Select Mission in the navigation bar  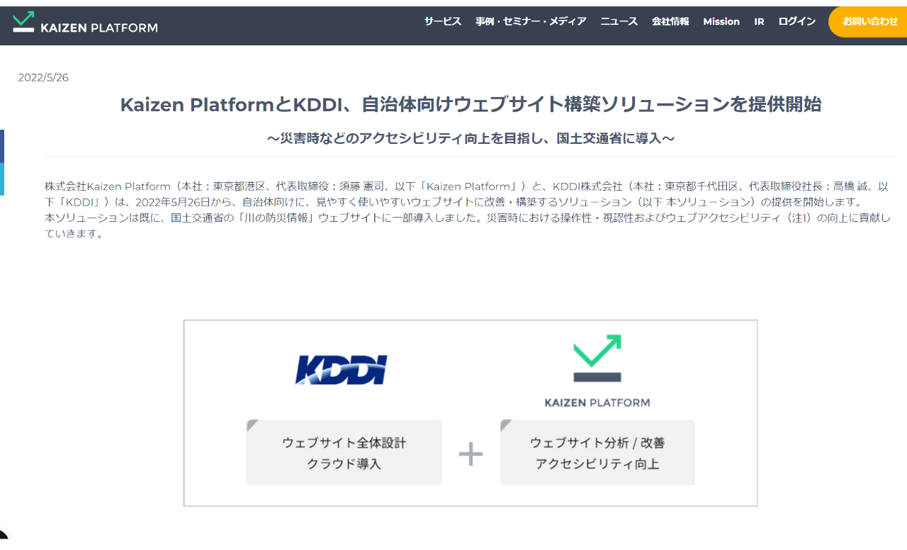point(721,21)
